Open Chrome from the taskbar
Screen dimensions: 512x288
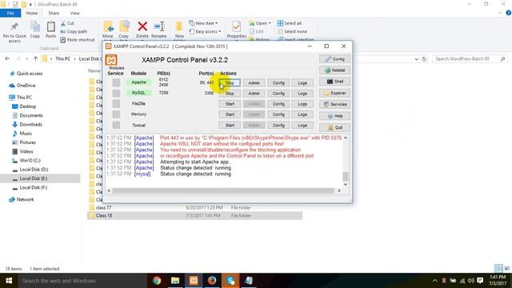pos(157,281)
